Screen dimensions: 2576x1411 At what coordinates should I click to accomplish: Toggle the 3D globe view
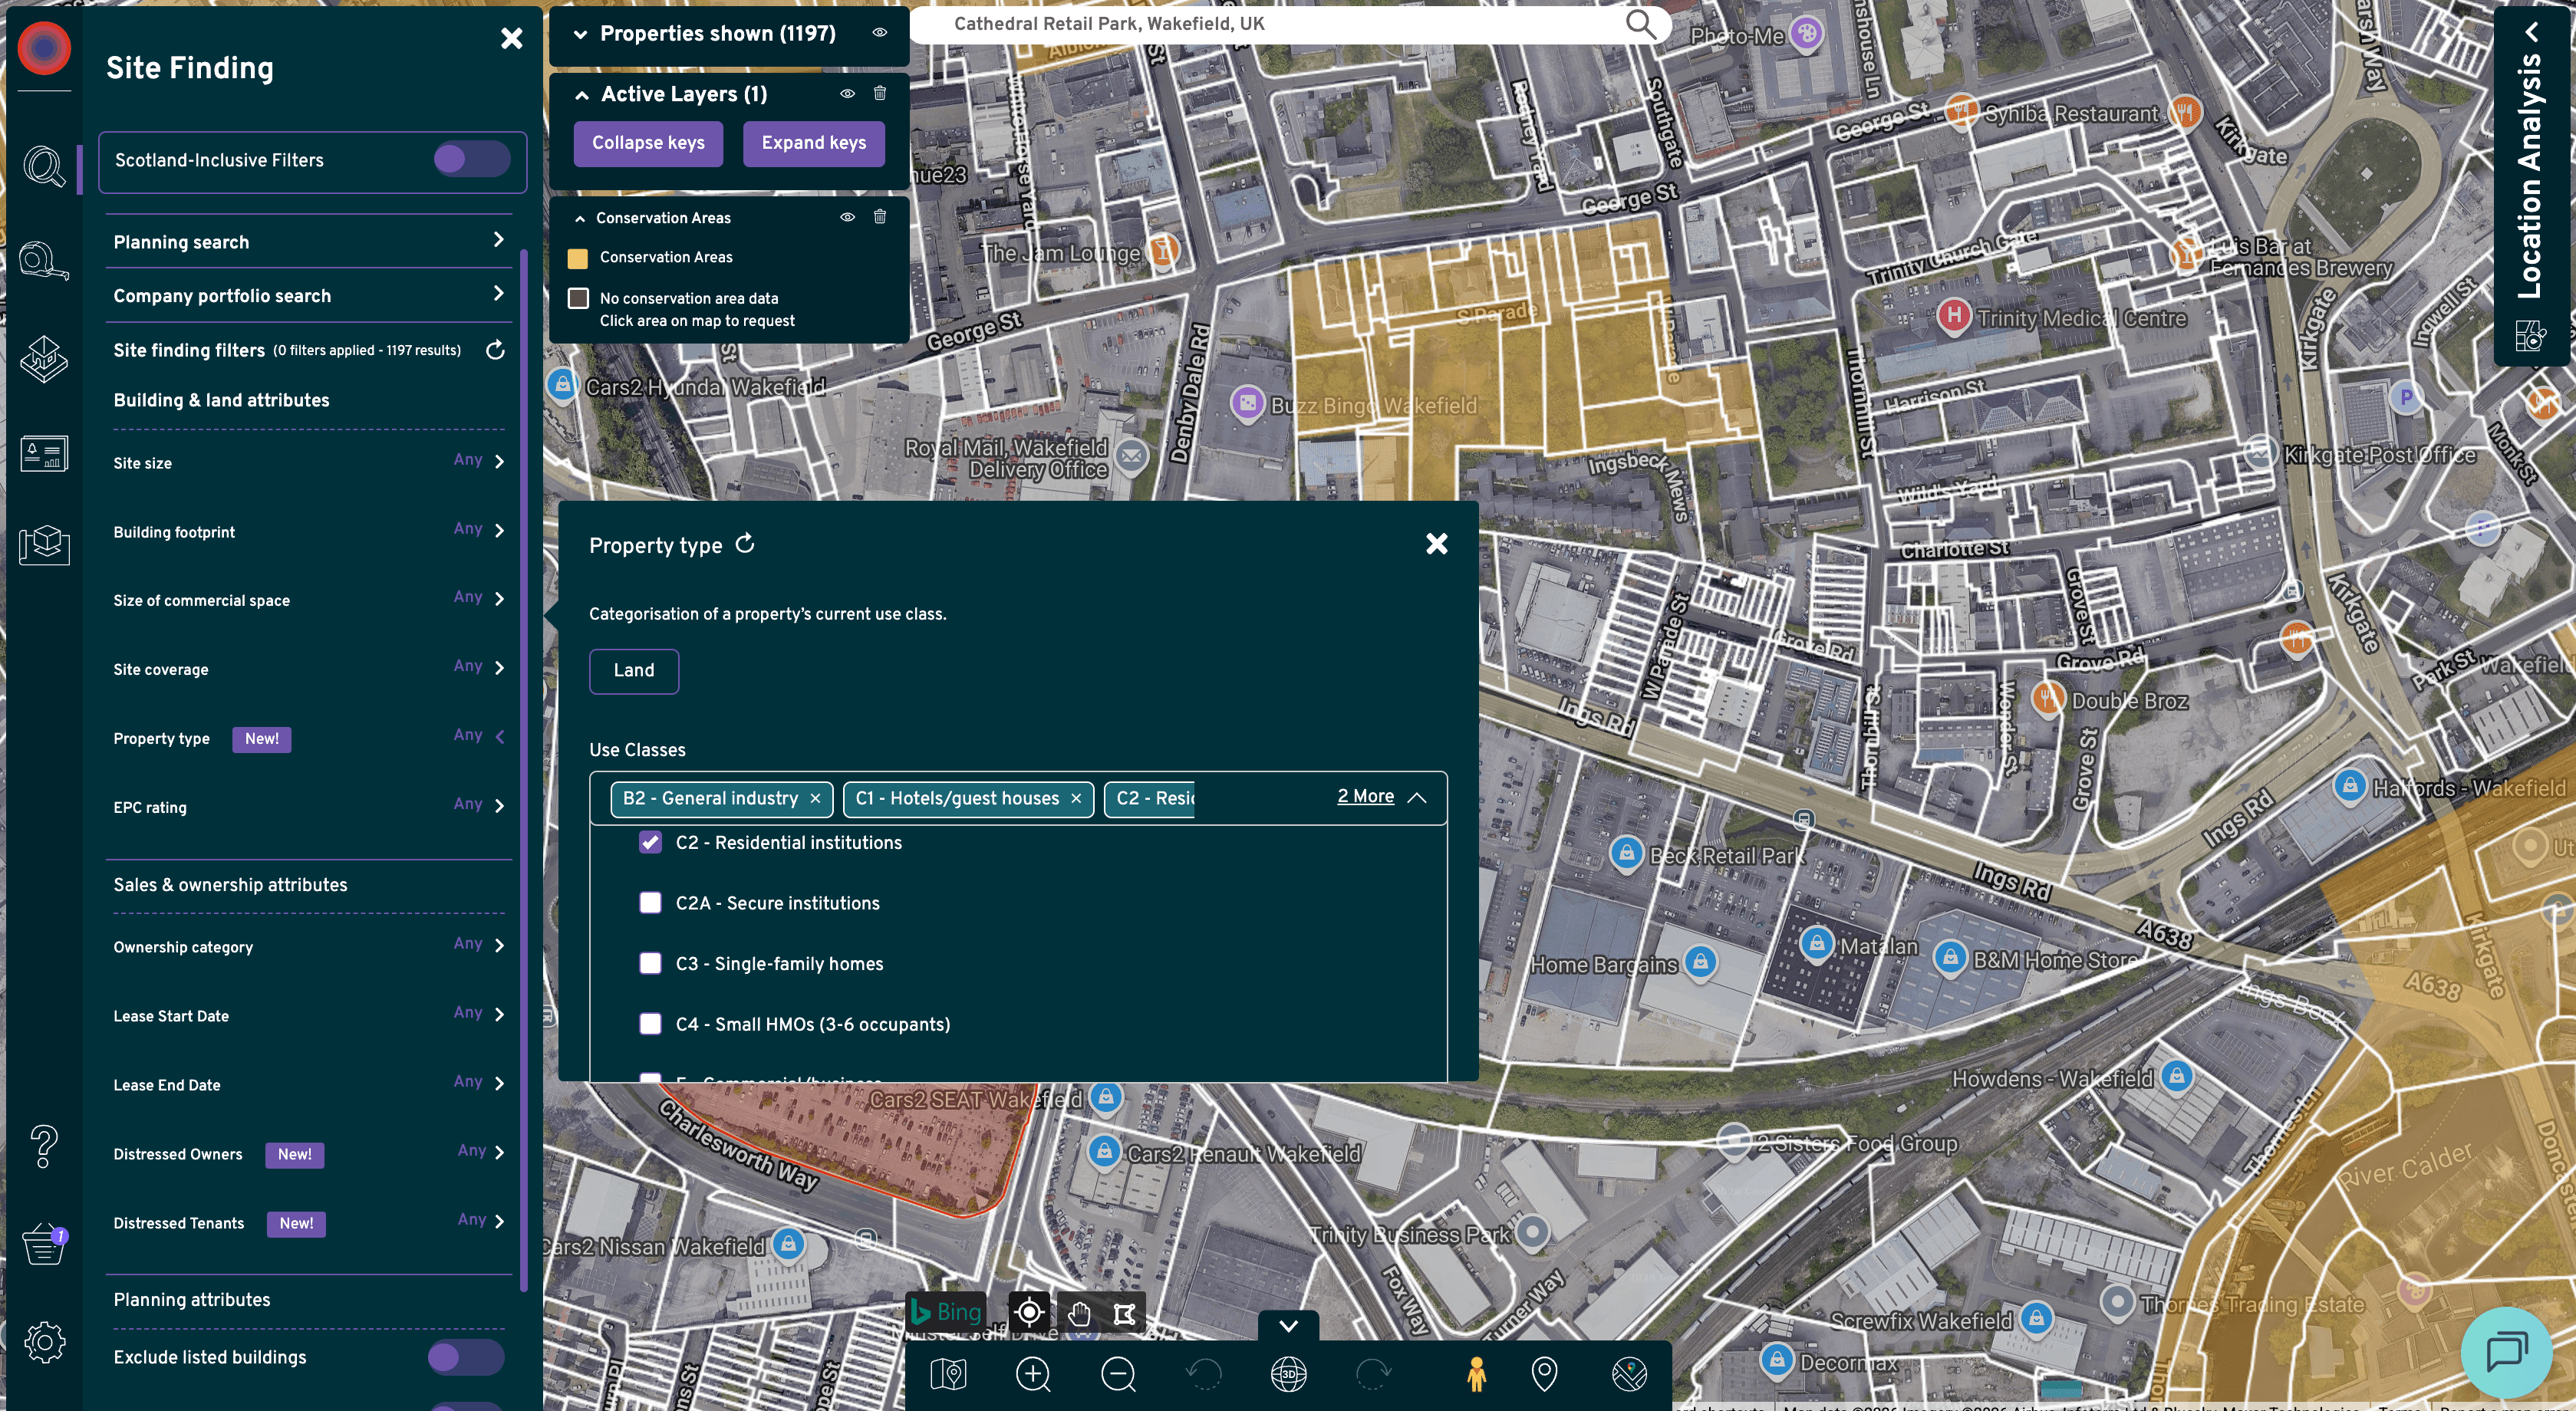coord(1288,1374)
